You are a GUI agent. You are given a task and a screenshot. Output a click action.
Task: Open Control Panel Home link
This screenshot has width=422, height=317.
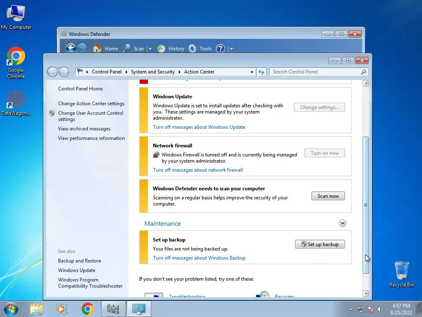coord(80,89)
